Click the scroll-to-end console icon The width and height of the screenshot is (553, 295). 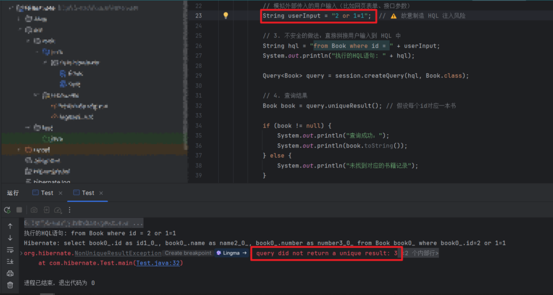pos(10,262)
